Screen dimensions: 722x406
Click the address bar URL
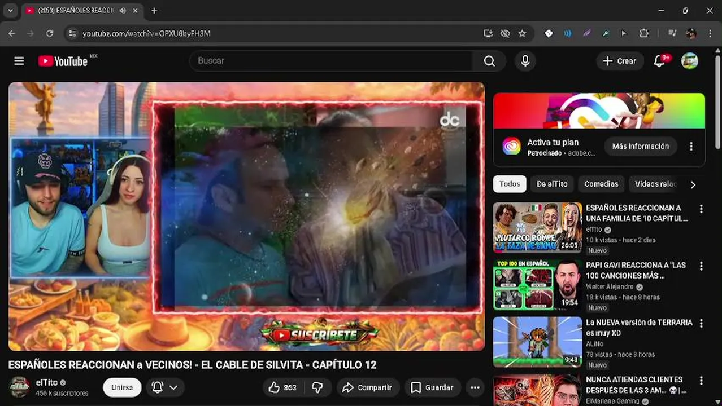(x=146, y=34)
